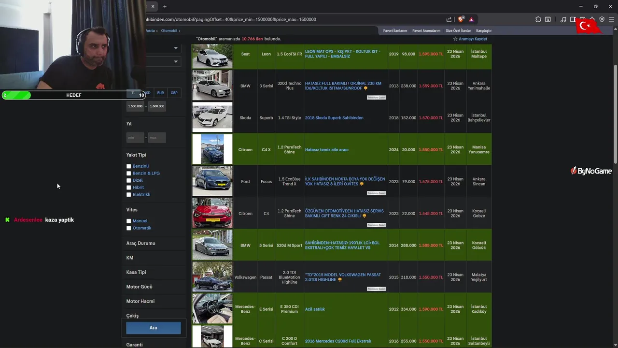The image size is (618, 348).
Task: Click Premium Galeri badge on Citroen C4 row
Action: (377, 225)
